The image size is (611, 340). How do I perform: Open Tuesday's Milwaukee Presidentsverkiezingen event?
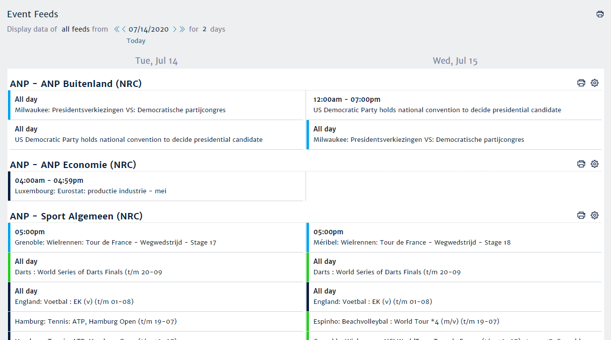click(x=155, y=105)
